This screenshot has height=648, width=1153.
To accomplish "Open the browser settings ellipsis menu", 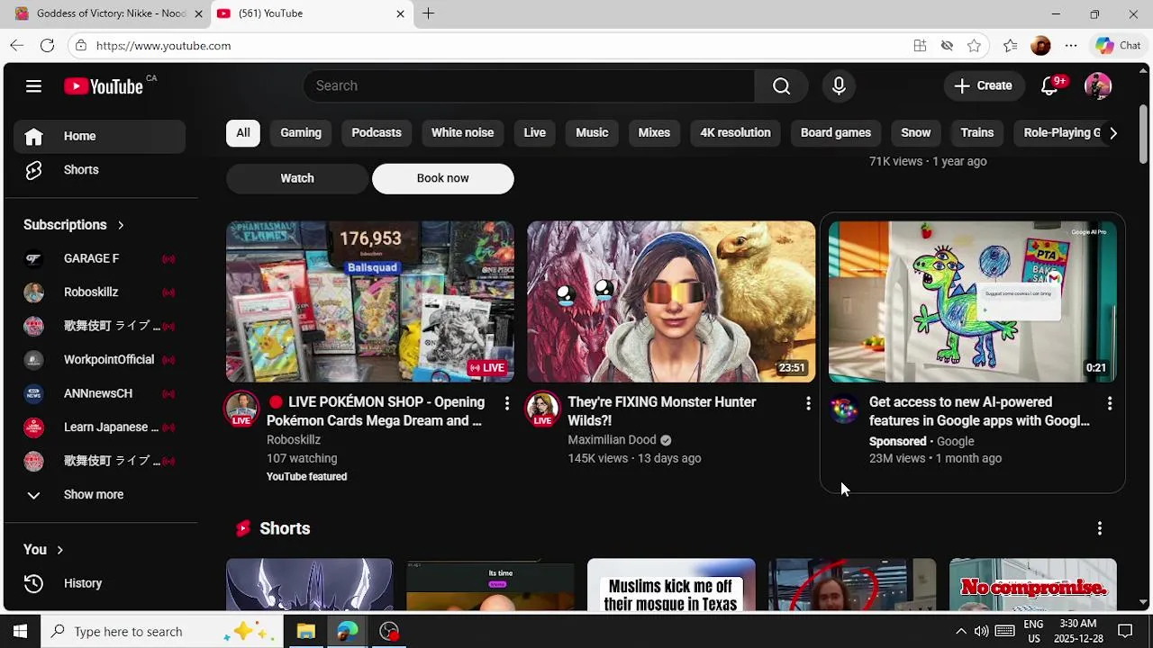I will pos(1070,45).
